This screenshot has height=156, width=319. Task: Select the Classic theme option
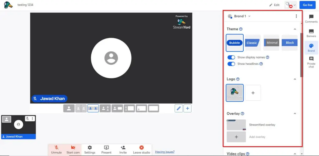click(x=252, y=43)
